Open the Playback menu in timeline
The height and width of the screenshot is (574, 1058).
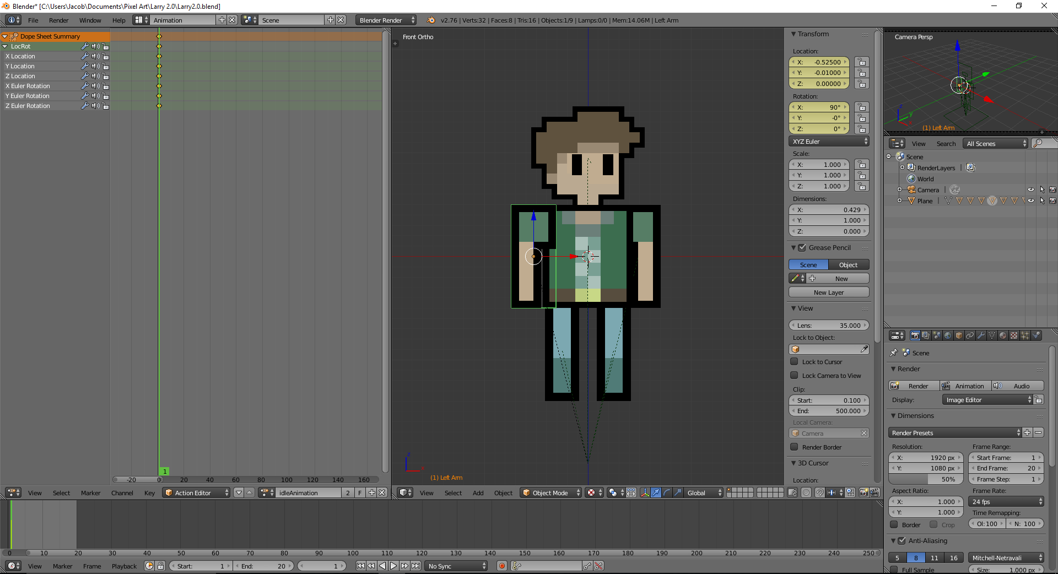point(124,566)
